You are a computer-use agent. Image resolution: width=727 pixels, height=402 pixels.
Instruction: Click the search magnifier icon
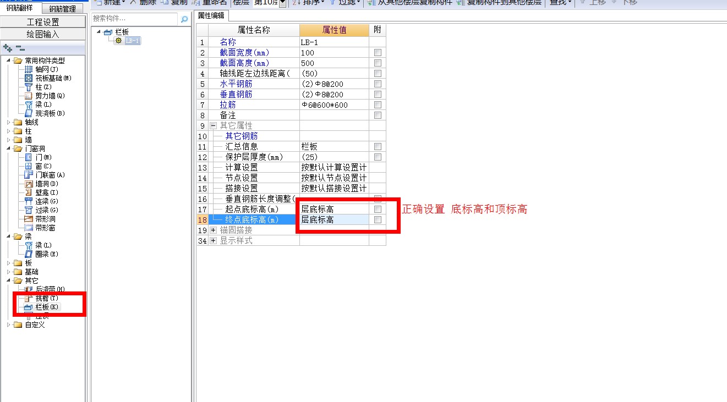[184, 19]
